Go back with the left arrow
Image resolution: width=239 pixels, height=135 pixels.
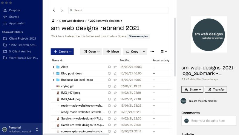click(54, 10)
